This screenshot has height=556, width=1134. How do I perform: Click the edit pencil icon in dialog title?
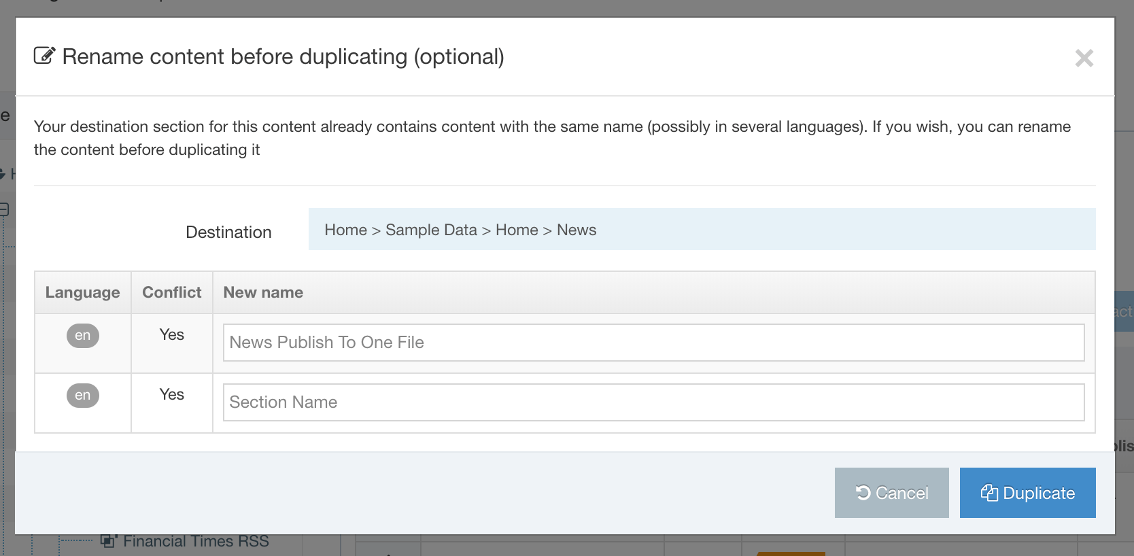coord(44,56)
